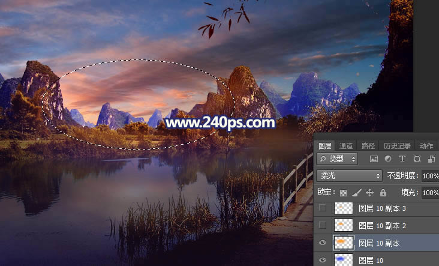Screen dimensions: 439x266
Task: Hide layer 图层 10 副本
Action: coord(323,243)
